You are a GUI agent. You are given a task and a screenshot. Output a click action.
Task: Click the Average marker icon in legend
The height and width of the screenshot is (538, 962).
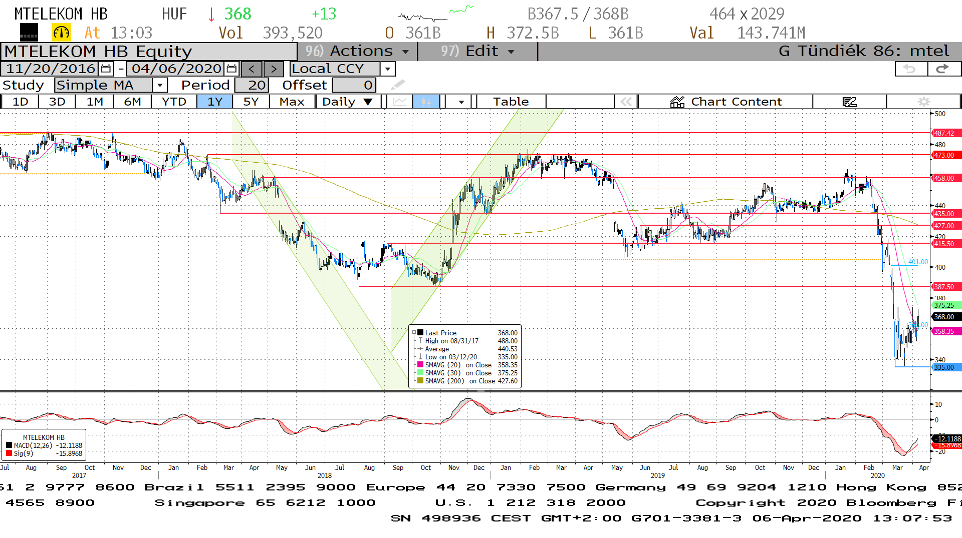[420, 349]
